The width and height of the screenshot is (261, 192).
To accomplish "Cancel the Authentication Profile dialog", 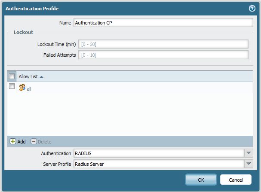I will 236,180.
